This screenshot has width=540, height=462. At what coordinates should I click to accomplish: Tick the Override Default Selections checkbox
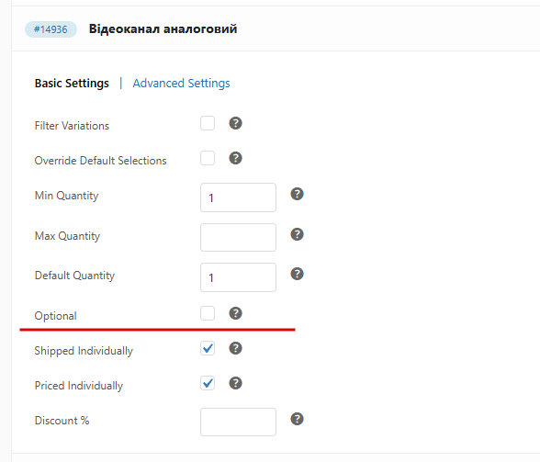pos(208,158)
